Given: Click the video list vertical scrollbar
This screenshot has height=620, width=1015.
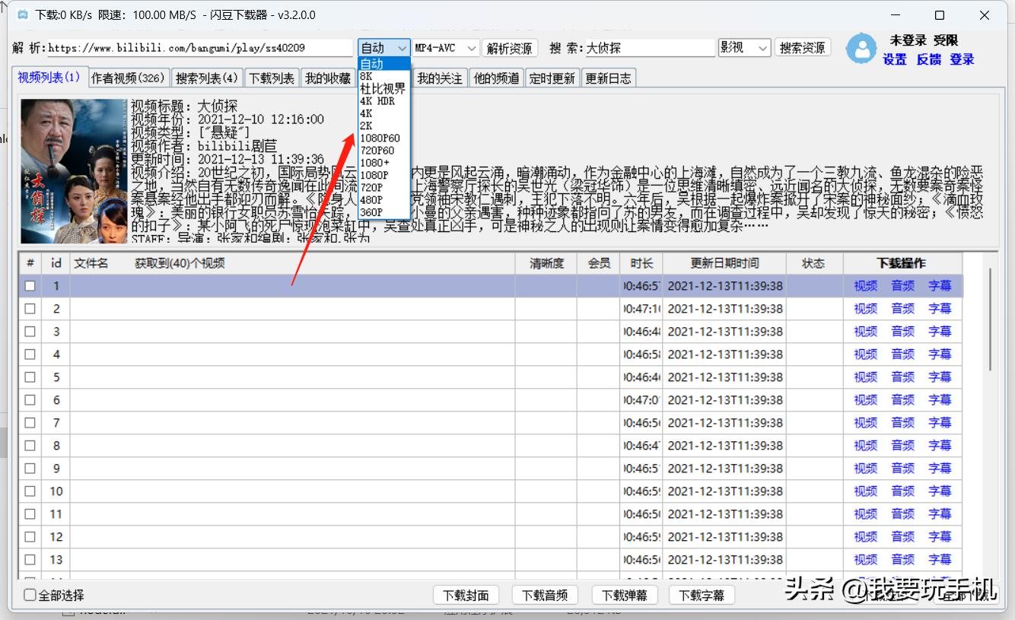Looking at the screenshot, I should pos(989,320).
